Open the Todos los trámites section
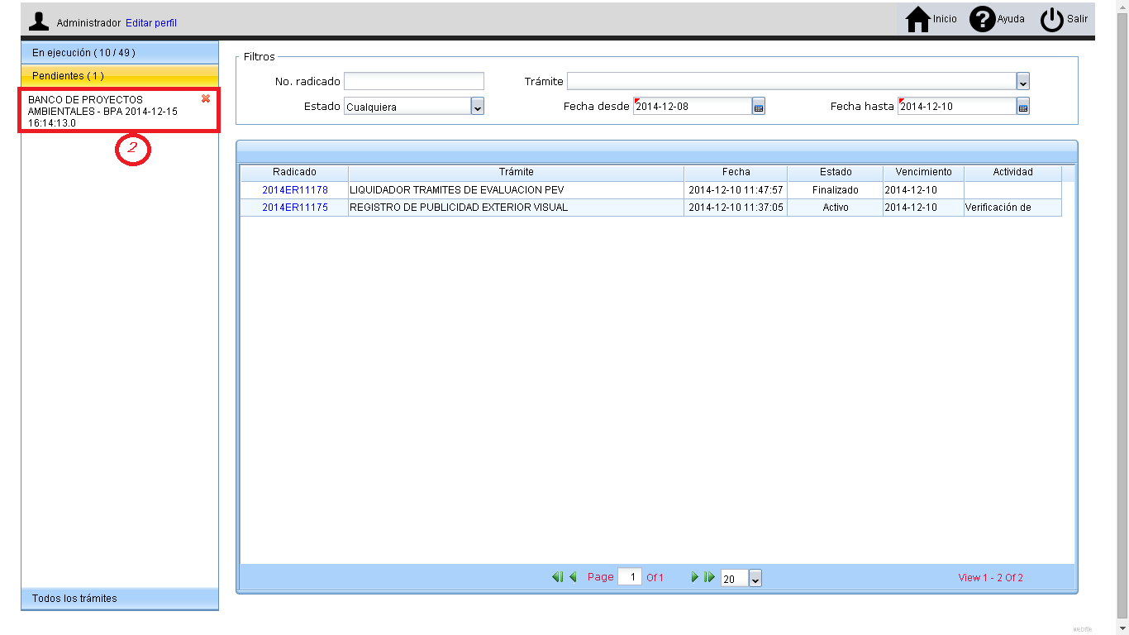1129x635 pixels. [x=120, y=598]
